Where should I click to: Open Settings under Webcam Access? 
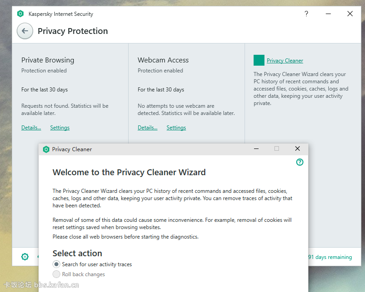click(176, 128)
